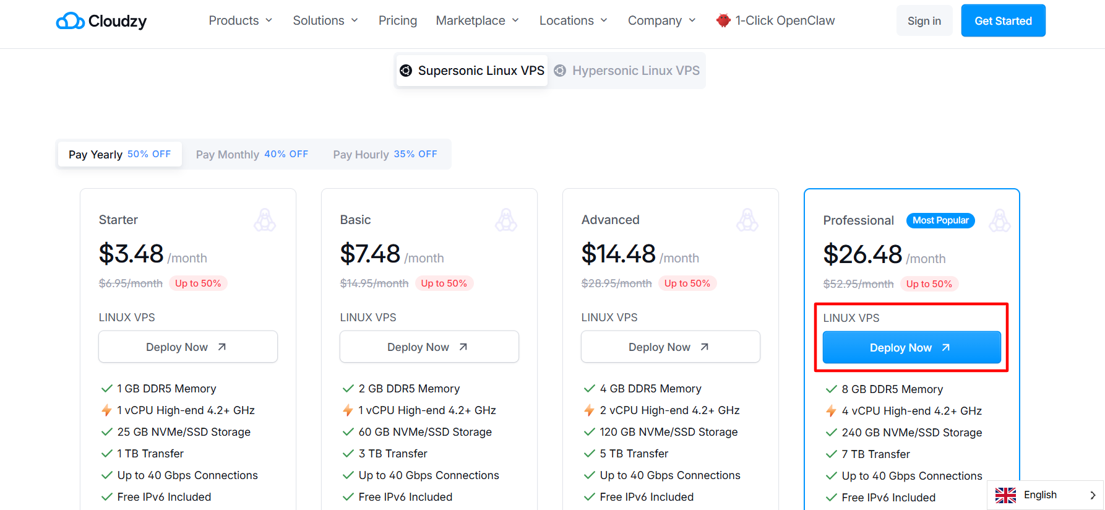Click the Cloudzy cloud logo

pos(101,21)
